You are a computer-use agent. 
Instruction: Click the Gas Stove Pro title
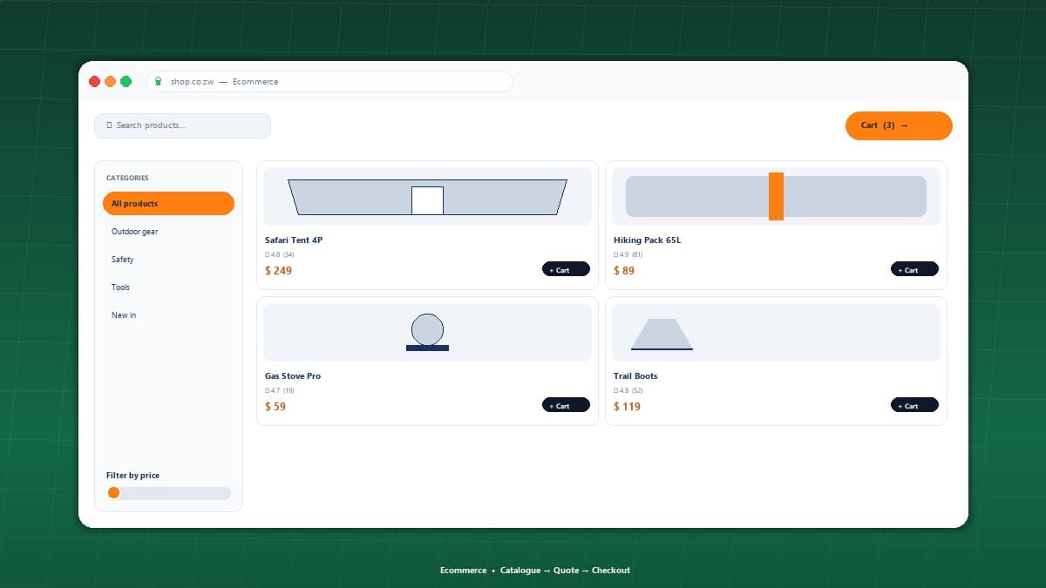click(x=293, y=376)
